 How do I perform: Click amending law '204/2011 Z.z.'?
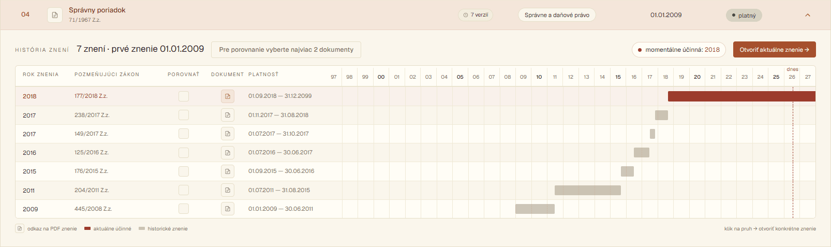(x=92, y=190)
